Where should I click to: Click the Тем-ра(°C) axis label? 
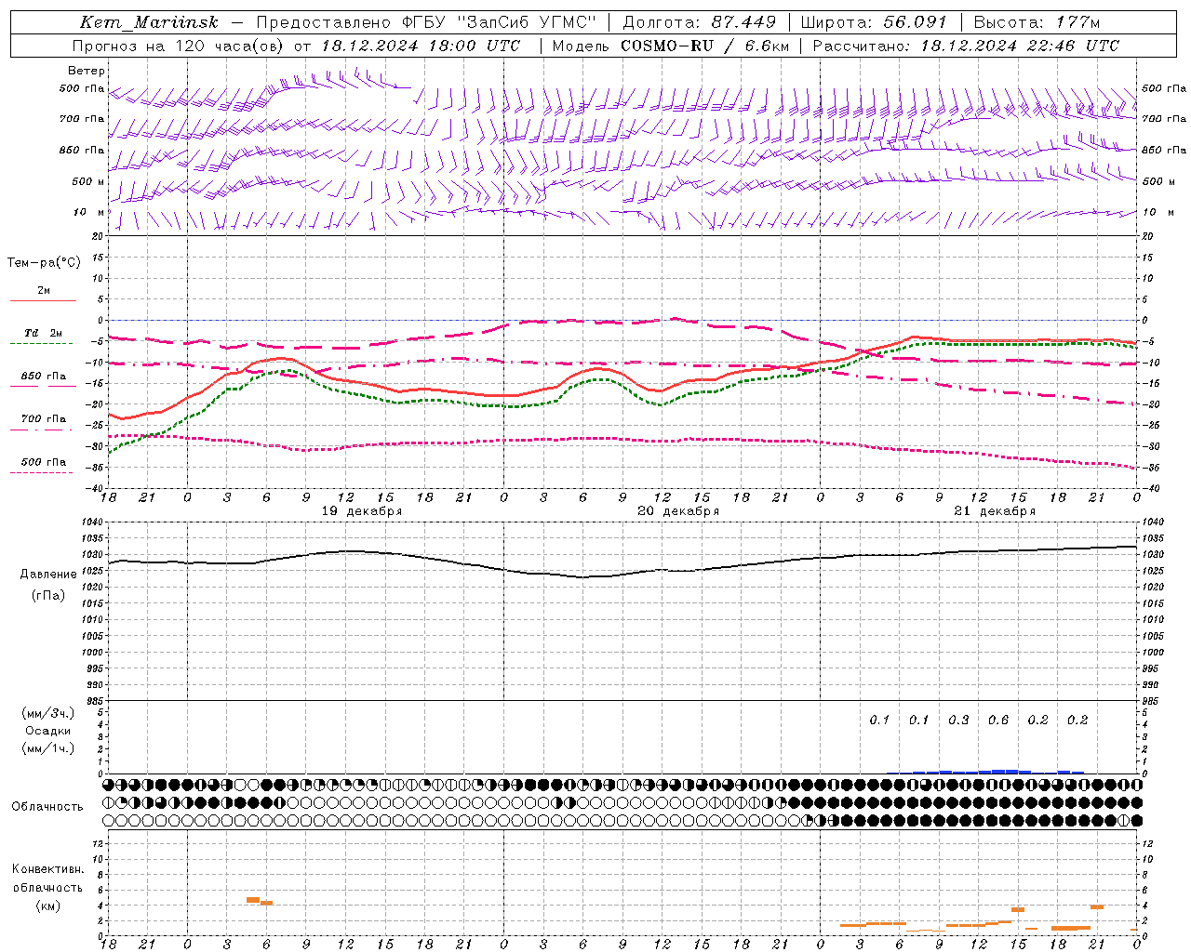point(44,263)
